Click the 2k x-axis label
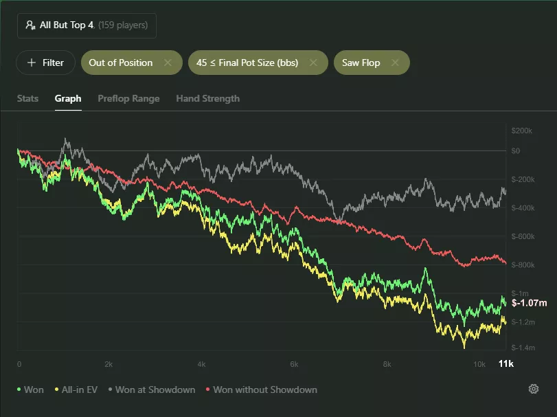The width and height of the screenshot is (557, 417). pos(109,364)
